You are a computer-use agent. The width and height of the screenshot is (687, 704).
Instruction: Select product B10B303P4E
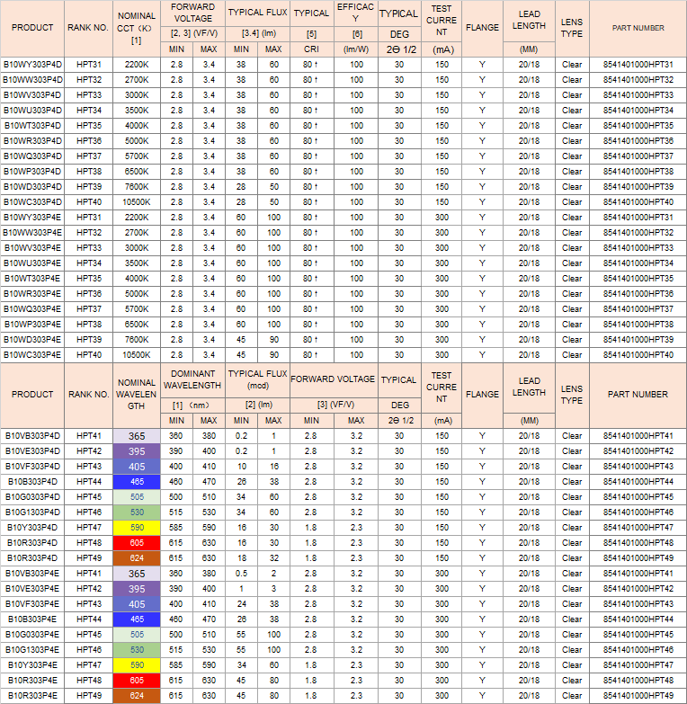click(32, 619)
